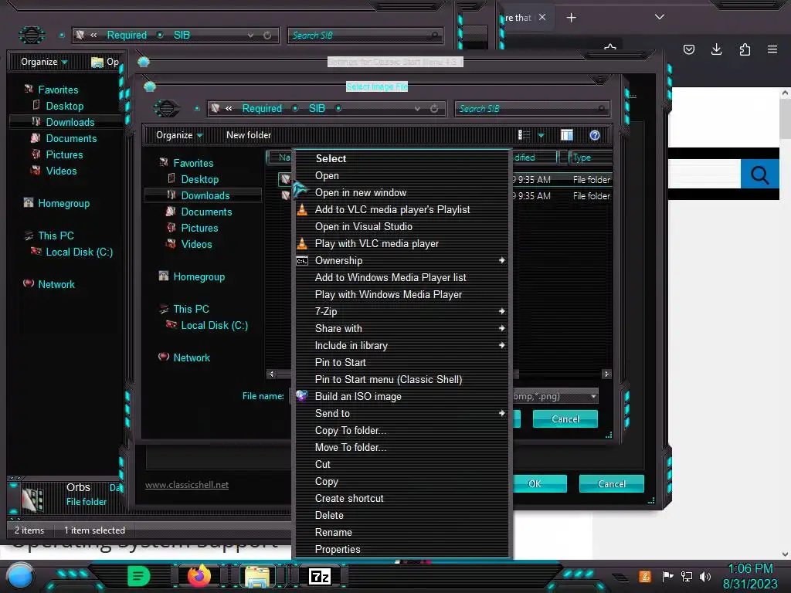Click the Firefox list all tabs chevron
The height and width of the screenshot is (593, 791).
tap(660, 17)
